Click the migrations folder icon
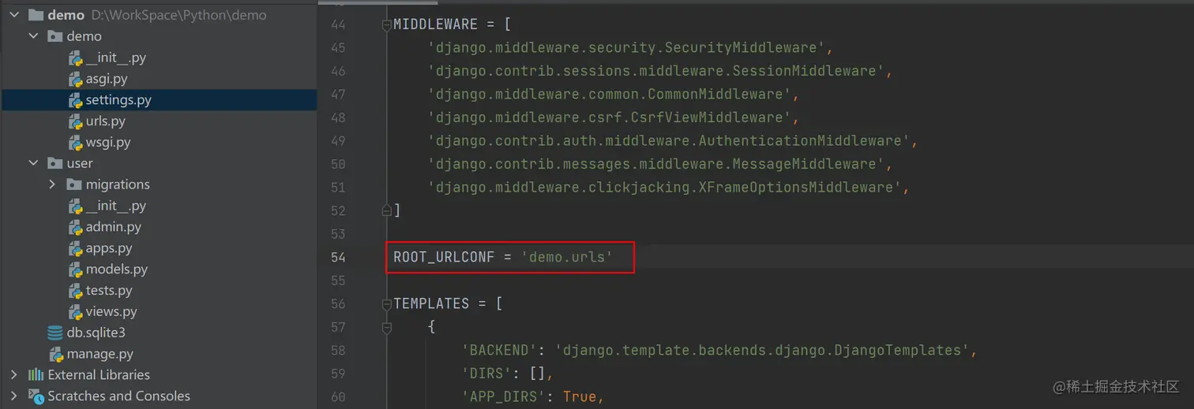This screenshot has height=409, width=1194. (x=73, y=184)
